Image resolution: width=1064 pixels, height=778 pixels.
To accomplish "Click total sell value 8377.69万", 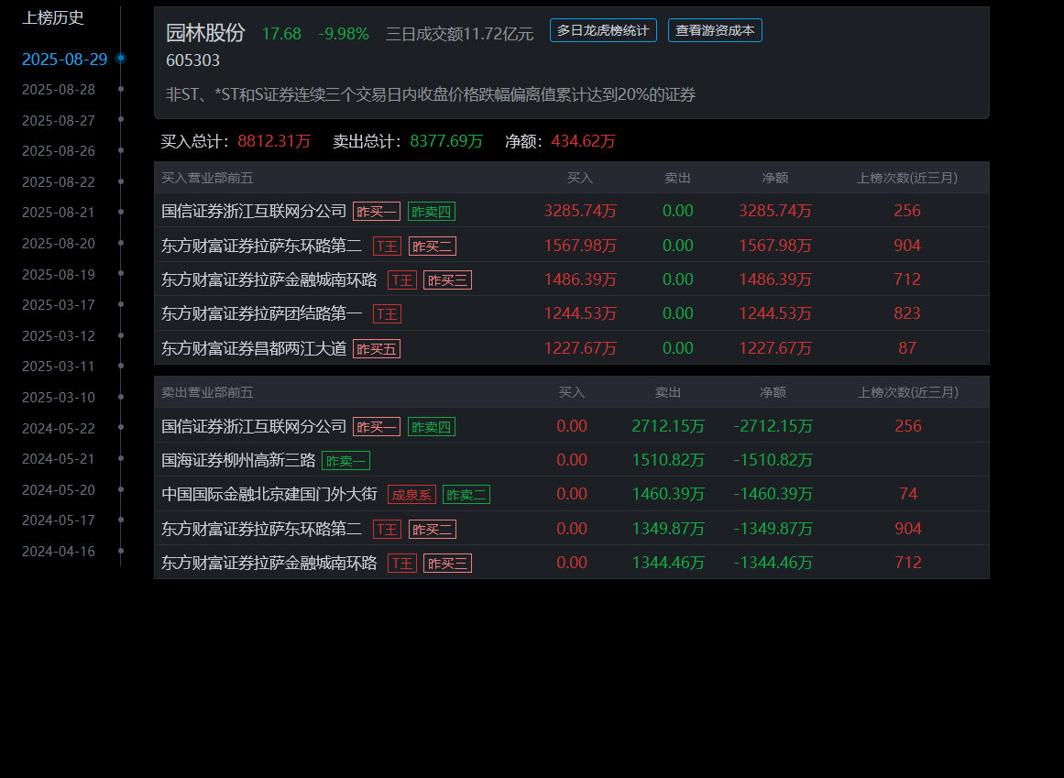I will pos(446,141).
